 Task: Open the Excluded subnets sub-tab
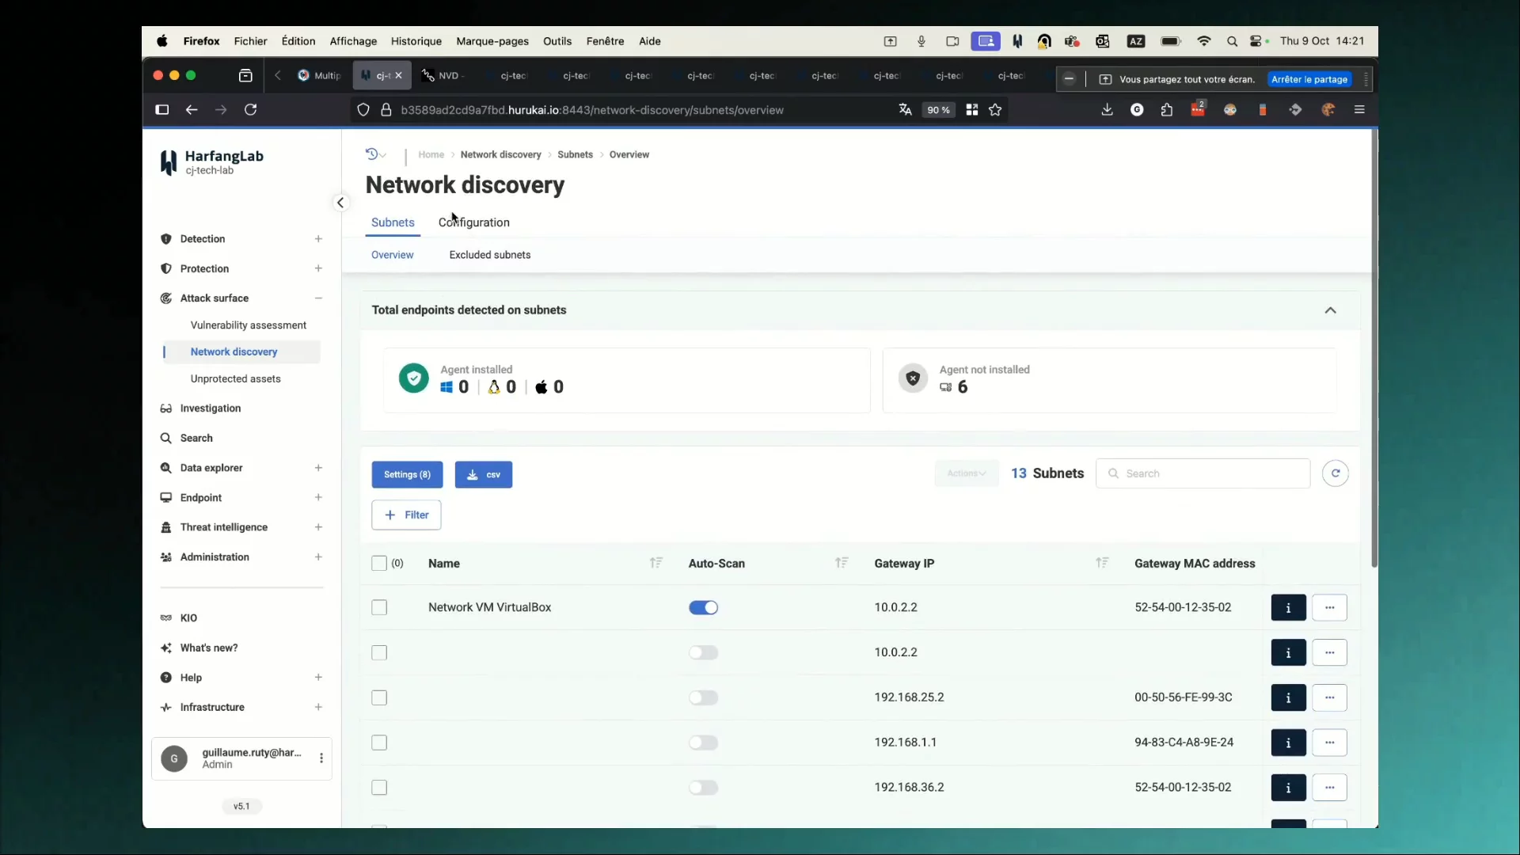click(489, 255)
